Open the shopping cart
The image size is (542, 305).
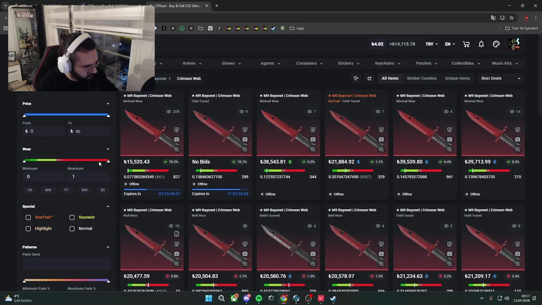pos(466,44)
